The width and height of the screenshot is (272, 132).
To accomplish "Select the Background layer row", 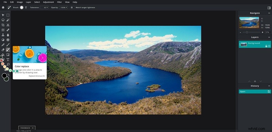I will (x=255, y=44).
